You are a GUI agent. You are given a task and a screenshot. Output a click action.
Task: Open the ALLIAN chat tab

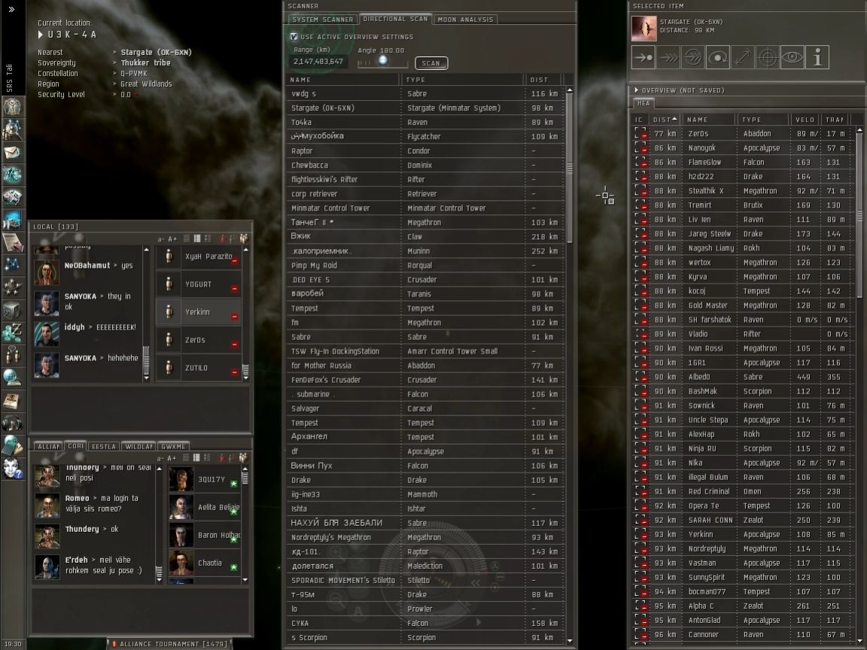click(x=49, y=447)
